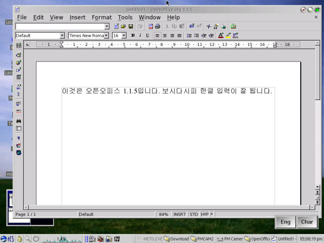This screenshot has height=243, width=324.
Task: Open Find & Replace binoculars icon
Action: 19,121
